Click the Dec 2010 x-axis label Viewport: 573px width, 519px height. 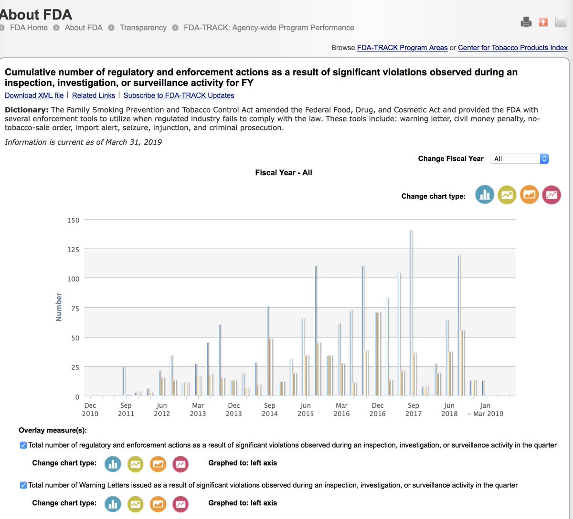pyautogui.click(x=90, y=410)
